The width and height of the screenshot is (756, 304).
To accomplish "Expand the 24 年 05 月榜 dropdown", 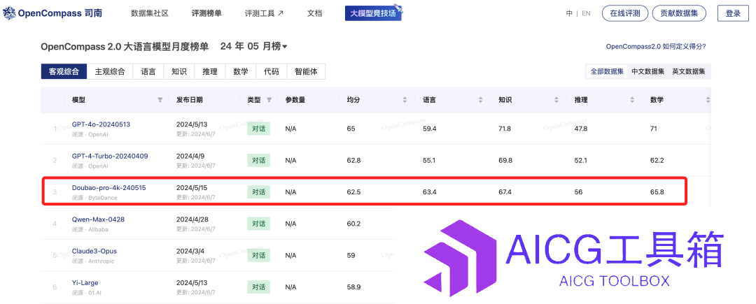I will (254, 47).
